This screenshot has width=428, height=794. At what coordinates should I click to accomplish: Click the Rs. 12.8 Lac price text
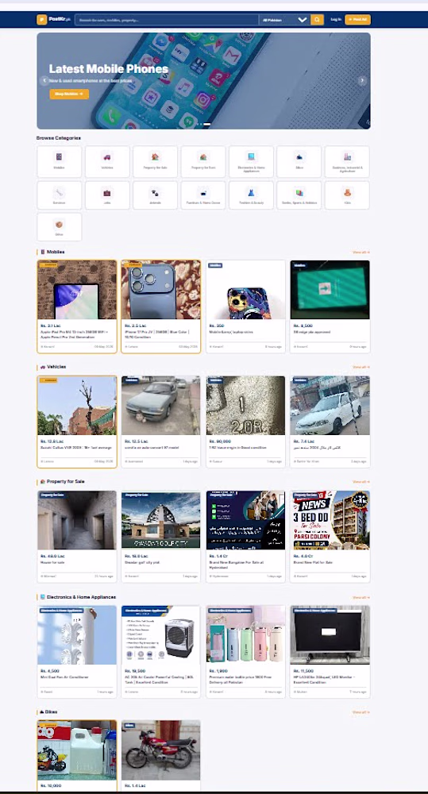point(52,441)
